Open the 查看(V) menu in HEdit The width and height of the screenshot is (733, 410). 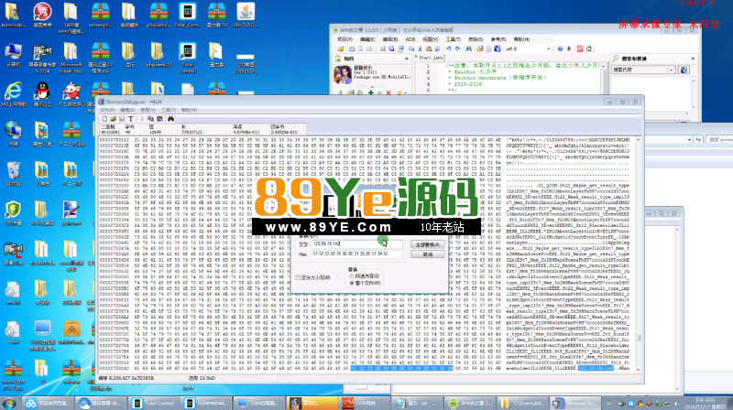click(148, 110)
